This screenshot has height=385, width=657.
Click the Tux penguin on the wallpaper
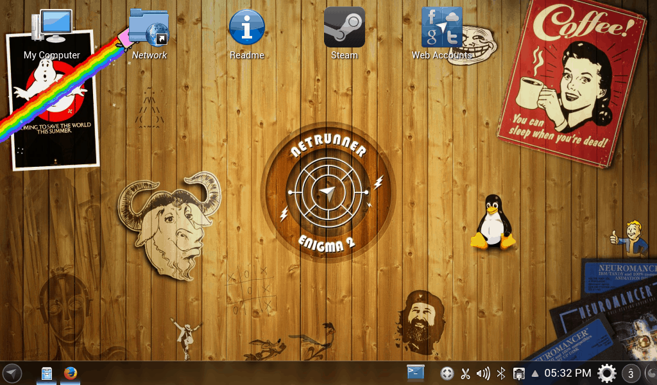[x=492, y=222]
